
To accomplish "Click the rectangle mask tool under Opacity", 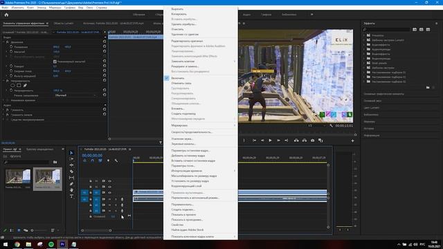I will [19, 85].
